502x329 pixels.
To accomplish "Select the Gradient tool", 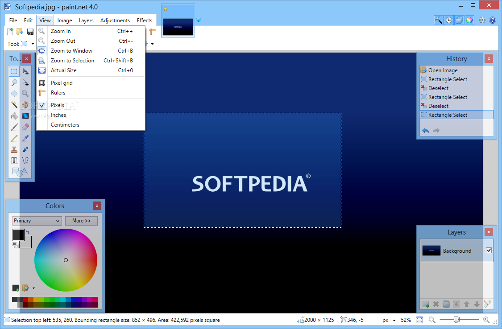I will point(25,116).
